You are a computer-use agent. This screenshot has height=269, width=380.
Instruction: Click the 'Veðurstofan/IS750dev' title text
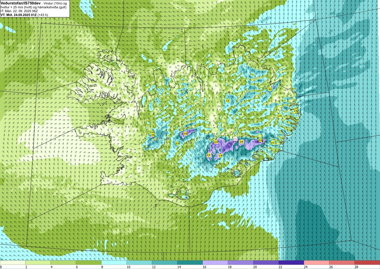coord(20,3)
